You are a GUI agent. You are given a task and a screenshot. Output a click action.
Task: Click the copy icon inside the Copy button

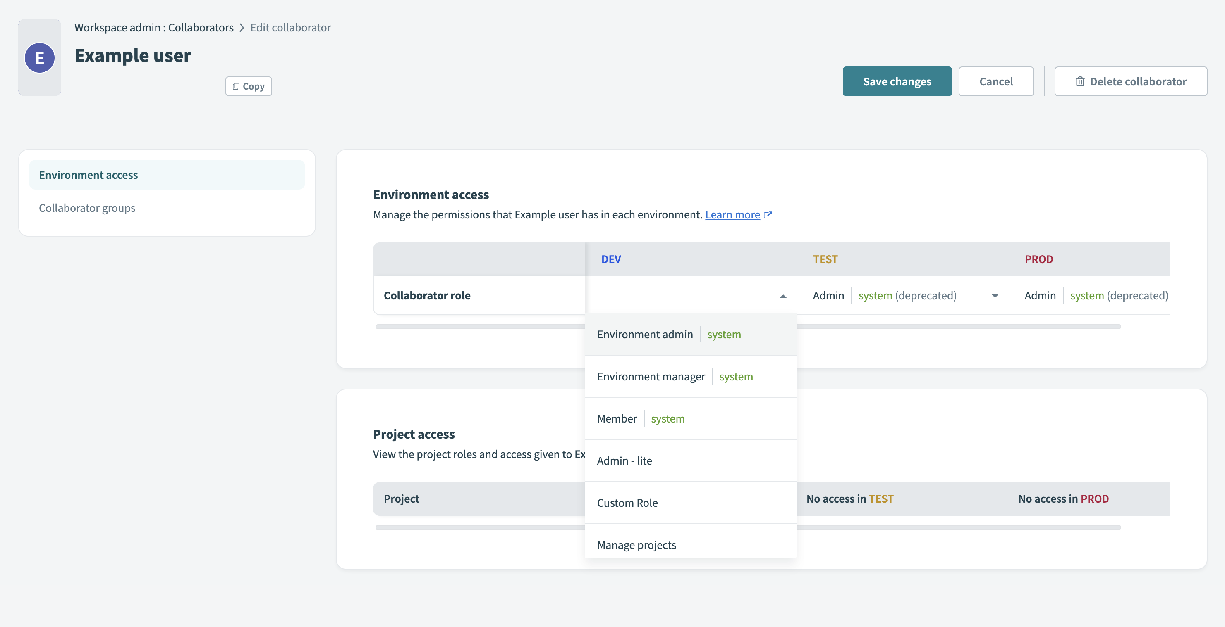tap(236, 86)
